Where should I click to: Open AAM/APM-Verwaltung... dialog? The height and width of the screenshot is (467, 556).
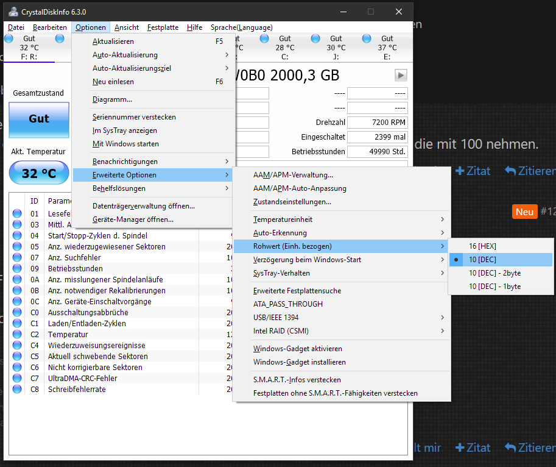(x=342, y=175)
